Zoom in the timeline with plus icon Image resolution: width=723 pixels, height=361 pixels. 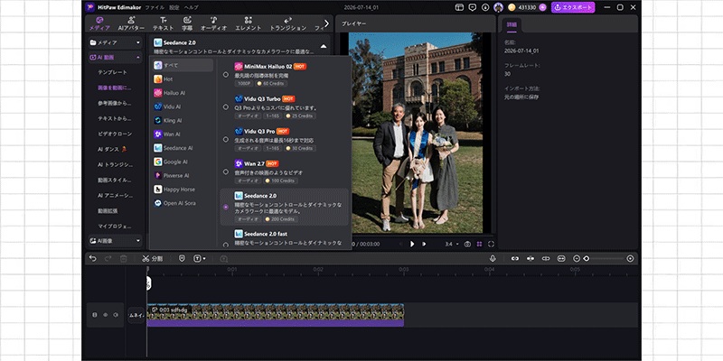coord(630,259)
